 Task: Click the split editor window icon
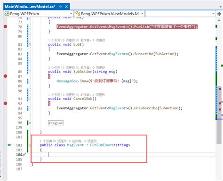click(x=219, y=14)
